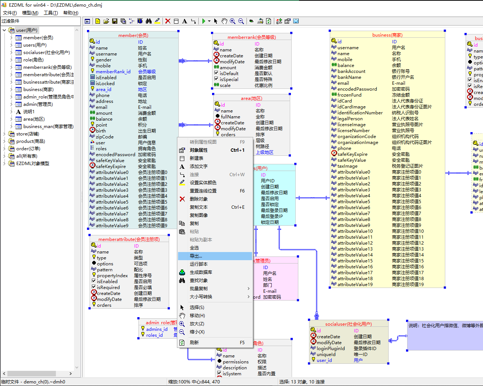Choose 设置实体颜色 in context menu
The width and height of the screenshot is (483, 386).
(x=215, y=182)
